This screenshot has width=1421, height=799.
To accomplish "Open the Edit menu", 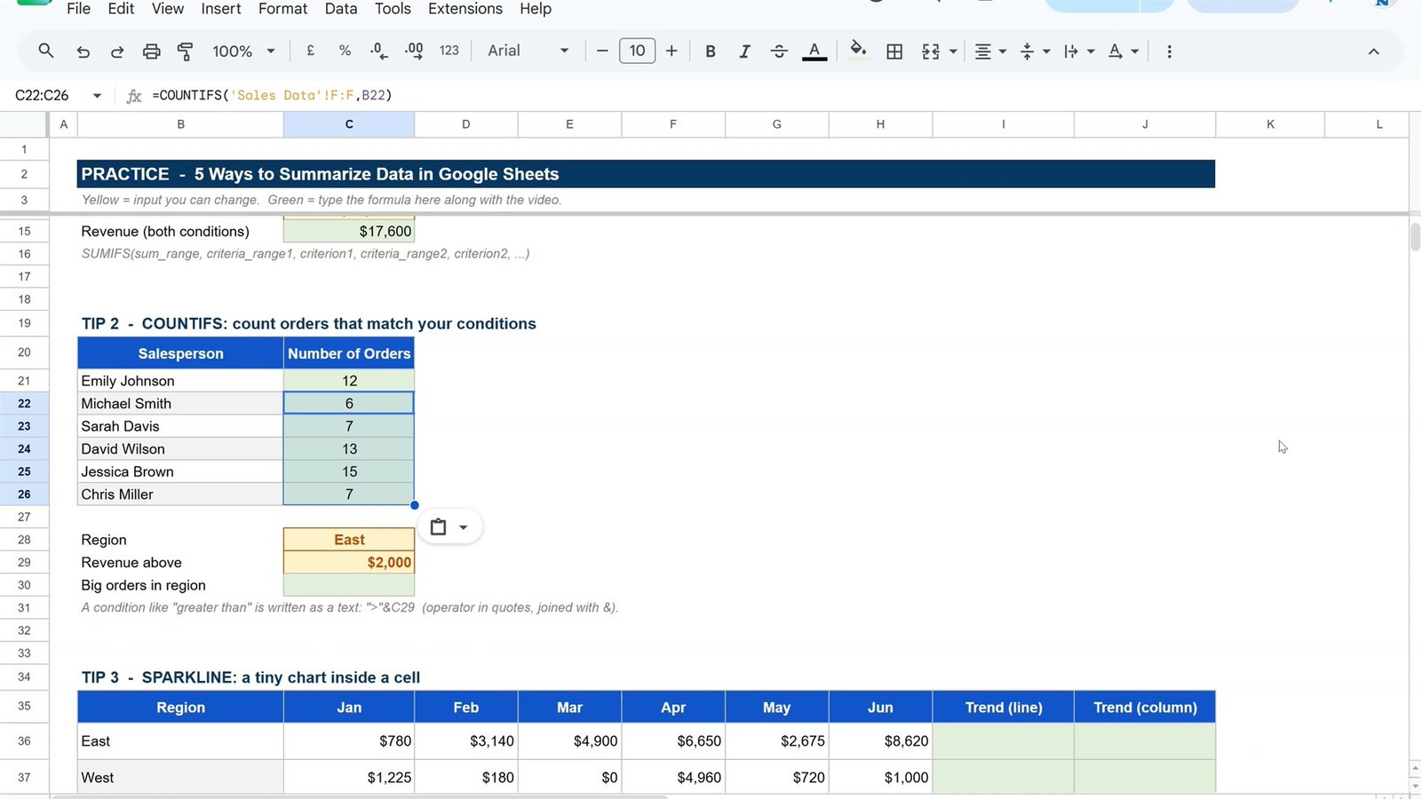I will point(121,9).
